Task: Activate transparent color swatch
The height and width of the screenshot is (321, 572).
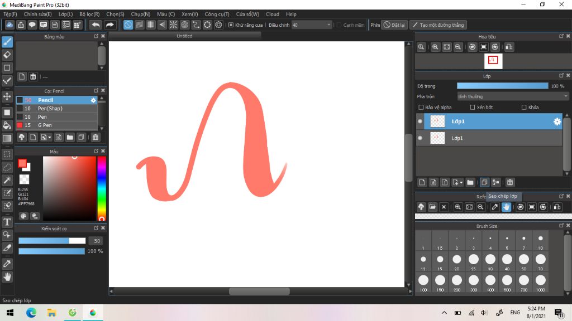Action: tap(24, 179)
